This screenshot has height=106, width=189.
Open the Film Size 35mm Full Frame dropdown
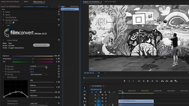tap(39, 74)
